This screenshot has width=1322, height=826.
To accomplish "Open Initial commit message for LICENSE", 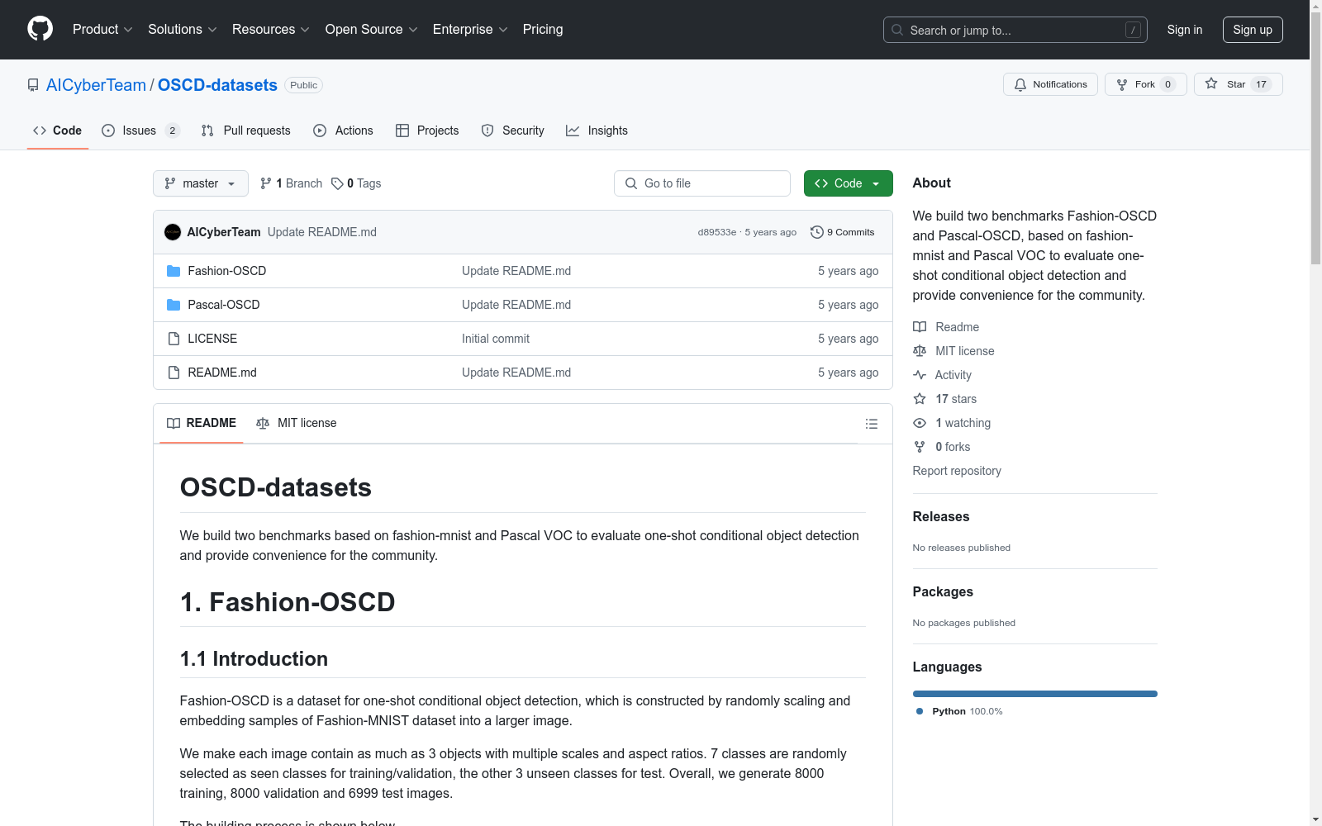I will click(496, 339).
